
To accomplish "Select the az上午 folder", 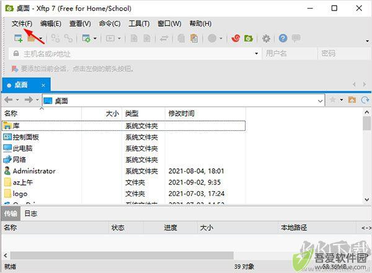I will click(x=123, y=182).
